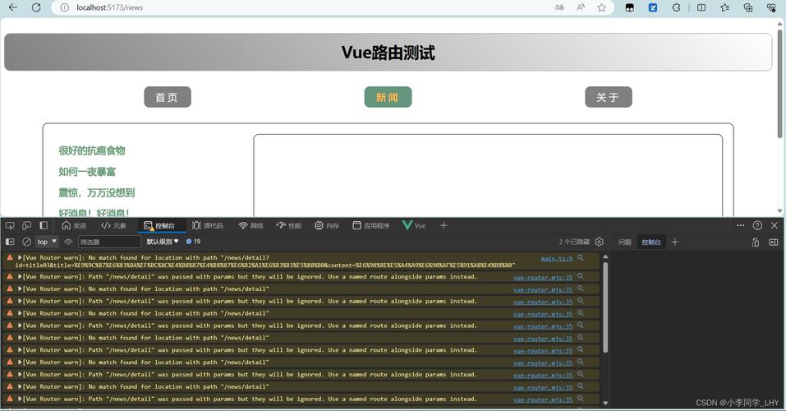Expand the first No match found warning

point(20,257)
